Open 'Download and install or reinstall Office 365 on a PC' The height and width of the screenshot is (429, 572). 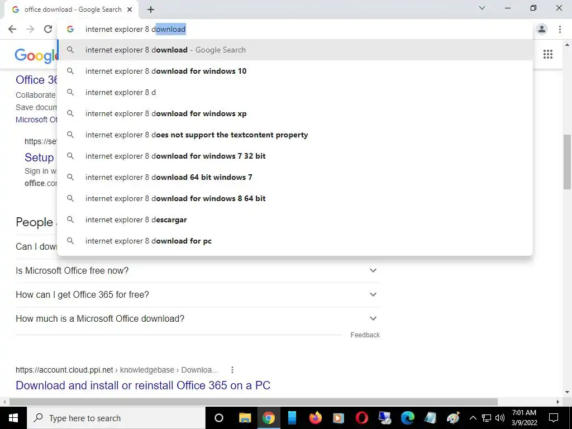[143, 385]
